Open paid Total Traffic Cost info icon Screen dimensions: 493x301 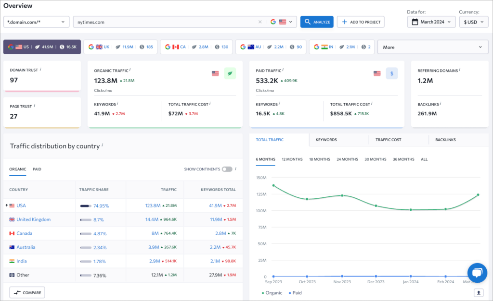(372, 104)
